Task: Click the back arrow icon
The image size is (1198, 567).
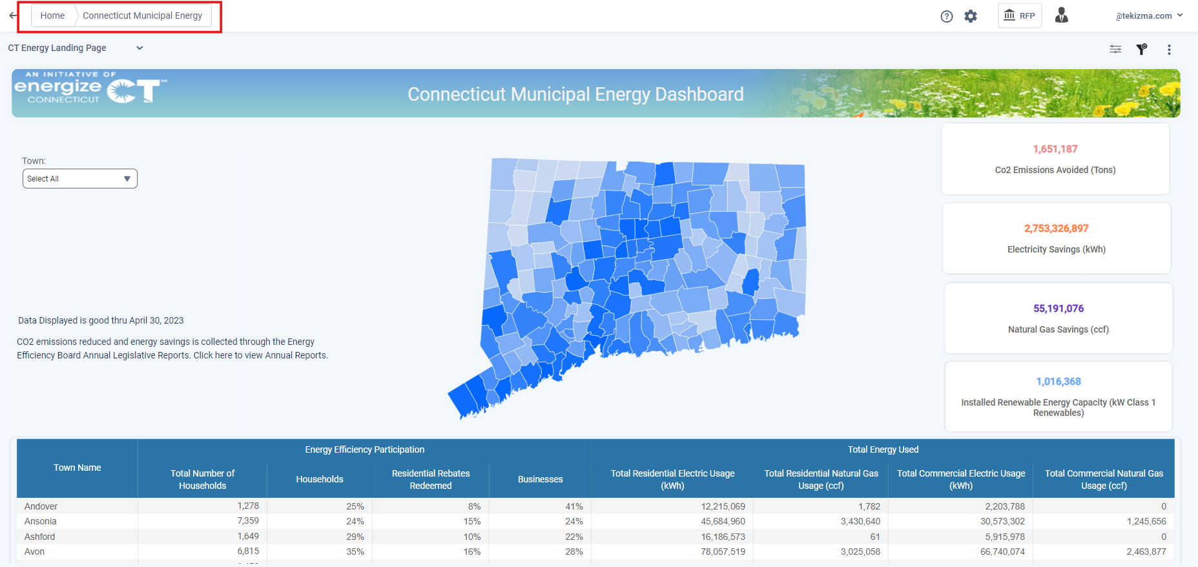Action: [x=13, y=15]
